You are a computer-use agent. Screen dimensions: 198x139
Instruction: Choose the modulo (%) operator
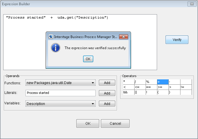(151, 82)
